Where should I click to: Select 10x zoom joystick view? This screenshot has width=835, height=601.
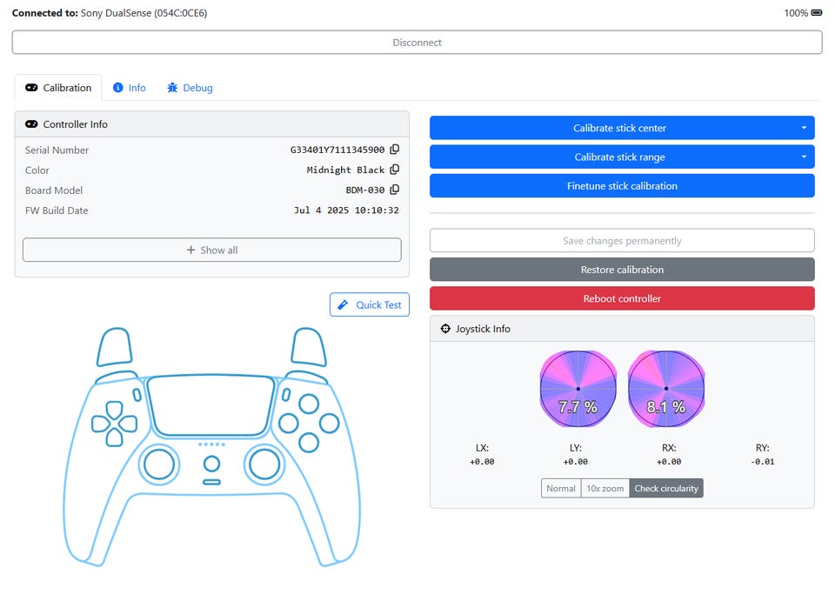605,488
